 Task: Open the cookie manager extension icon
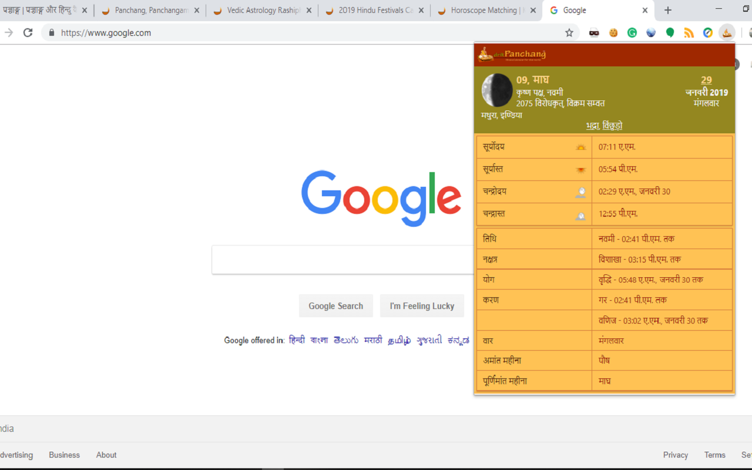tap(613, 32)
